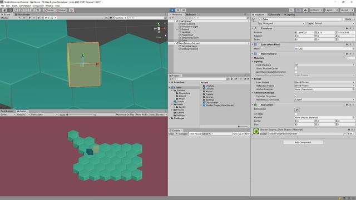The image size is (356, 200).
Task: Open the toolbar search icon
Action: (x=291, y=10)
